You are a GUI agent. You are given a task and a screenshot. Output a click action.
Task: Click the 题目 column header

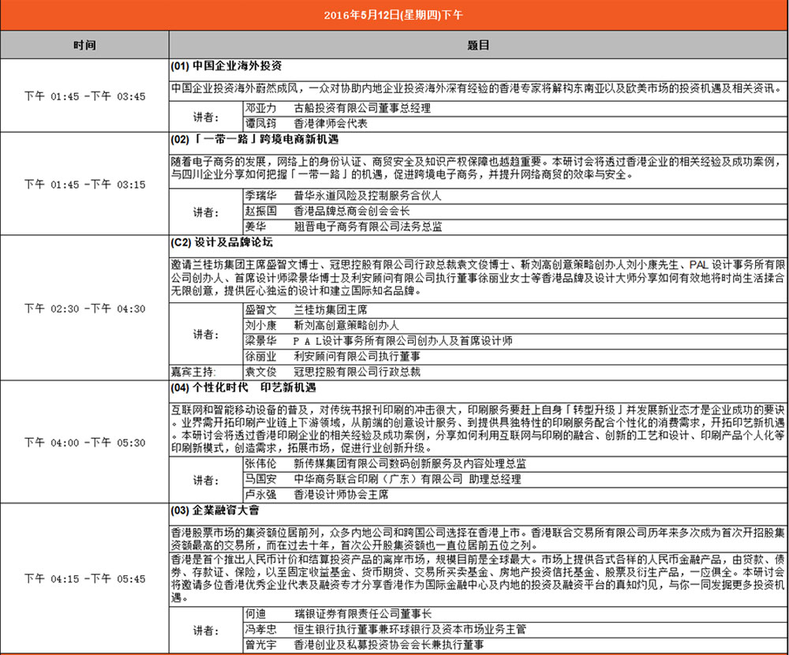478,46
